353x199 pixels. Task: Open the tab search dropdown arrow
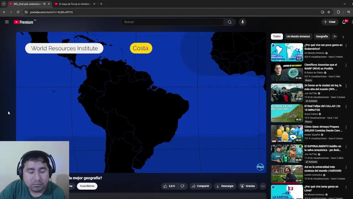coord(4,4)
